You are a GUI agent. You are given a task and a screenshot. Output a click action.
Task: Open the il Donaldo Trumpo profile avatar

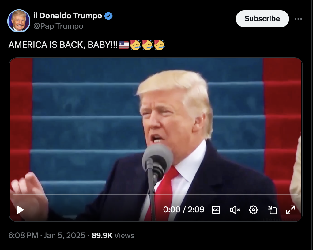click(x=19, y=21)
